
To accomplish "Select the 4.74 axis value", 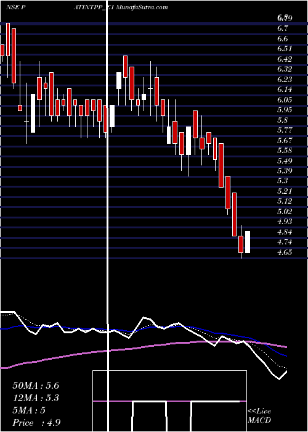I will (285, 242).
